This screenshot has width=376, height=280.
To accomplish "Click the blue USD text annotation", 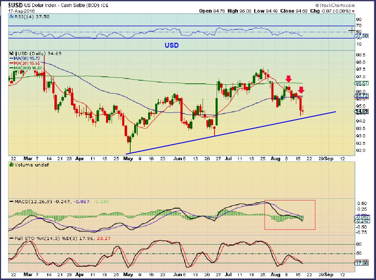I will pyautogui.click(x=172, y=45).
